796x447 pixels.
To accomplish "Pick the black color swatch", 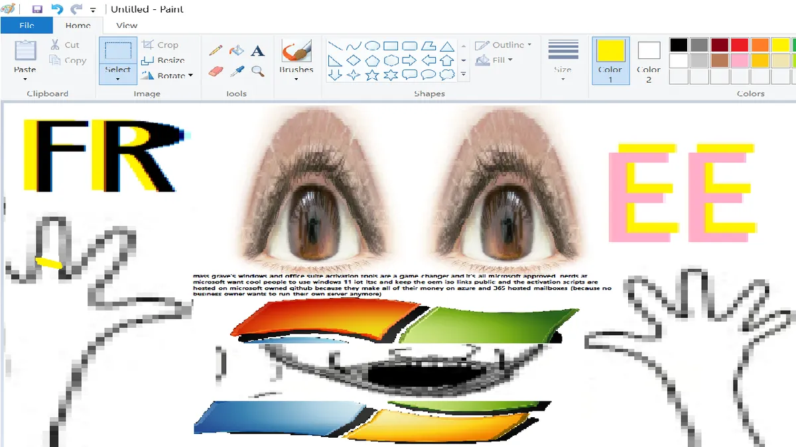I will point(679,45).
